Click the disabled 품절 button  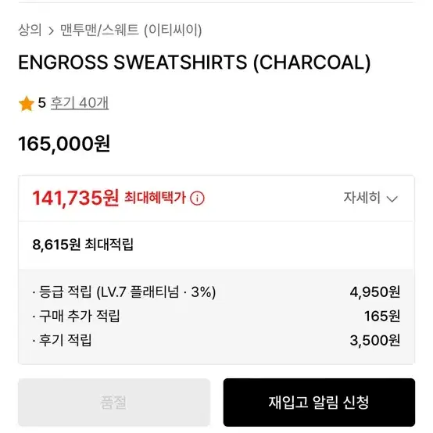coord(114,403)
